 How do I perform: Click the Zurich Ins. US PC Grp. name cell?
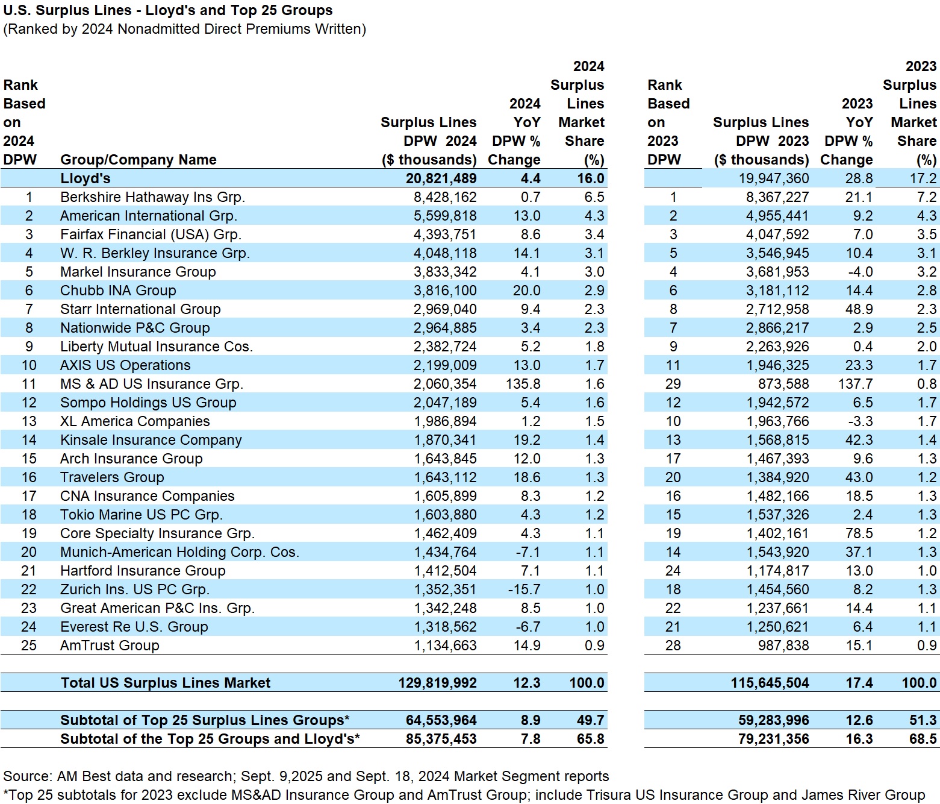click(x=135, y=589)
